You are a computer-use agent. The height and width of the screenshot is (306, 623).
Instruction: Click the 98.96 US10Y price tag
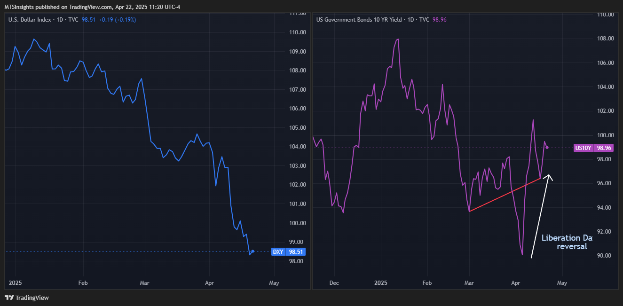pyautogui.click(x=604, y=148)
